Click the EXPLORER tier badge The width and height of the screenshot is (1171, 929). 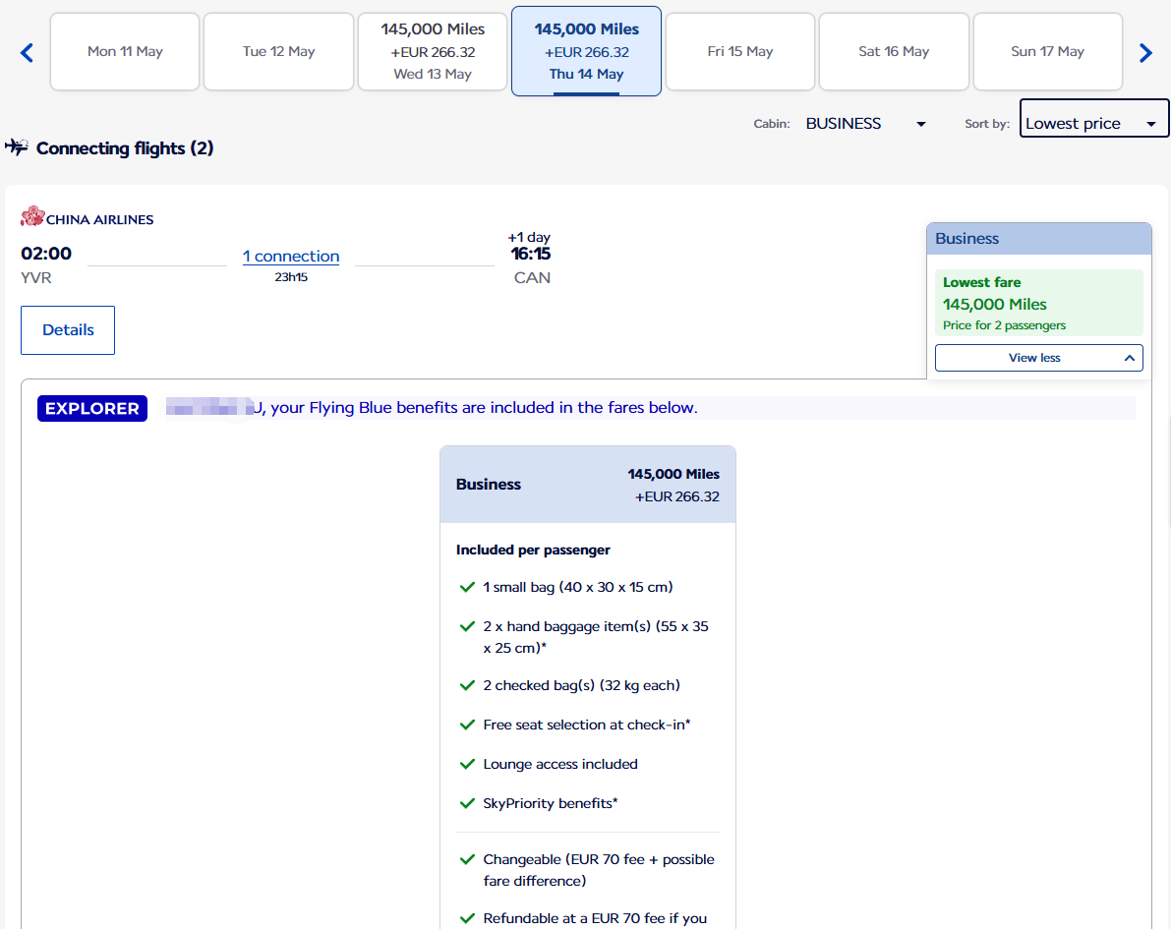point(92,409)
